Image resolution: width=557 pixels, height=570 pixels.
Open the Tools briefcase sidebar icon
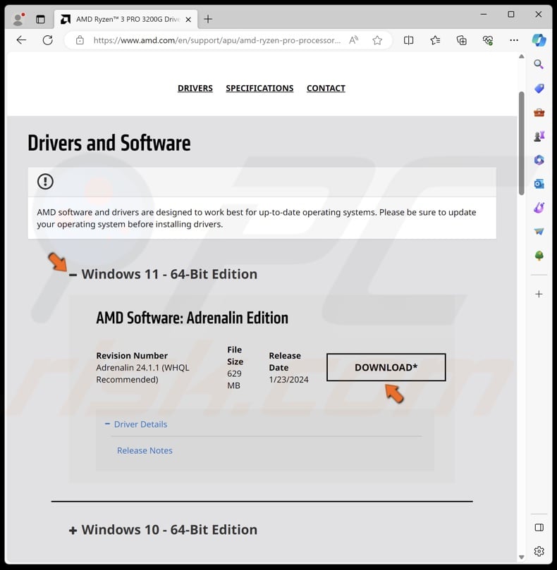(539, 112)
